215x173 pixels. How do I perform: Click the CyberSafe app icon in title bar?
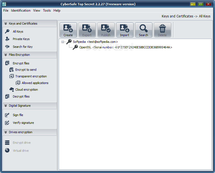[x=4, y=4]
